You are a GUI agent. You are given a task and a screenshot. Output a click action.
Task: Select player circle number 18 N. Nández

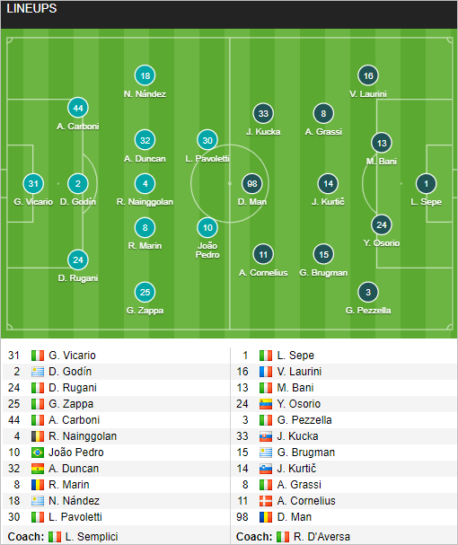145,75
